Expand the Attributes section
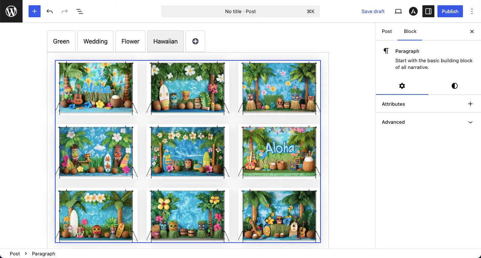481x258 pixels. pos(470,104)
